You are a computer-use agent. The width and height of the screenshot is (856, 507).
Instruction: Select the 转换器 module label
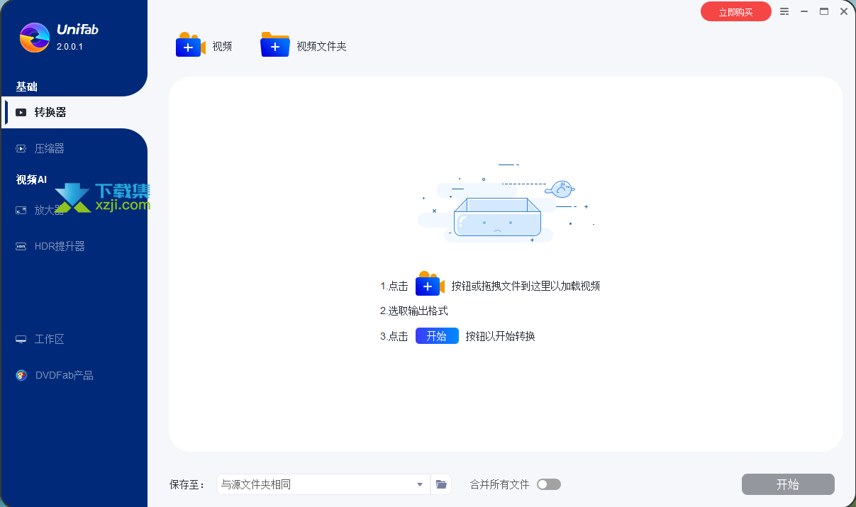tap(50, 112)
